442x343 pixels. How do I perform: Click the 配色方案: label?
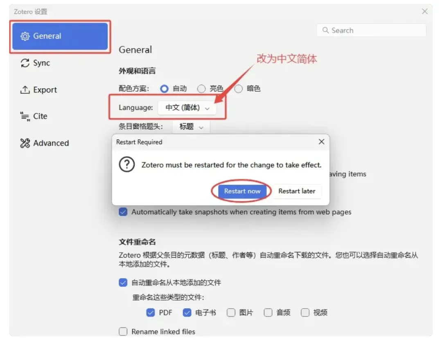(x=134, y=89)
